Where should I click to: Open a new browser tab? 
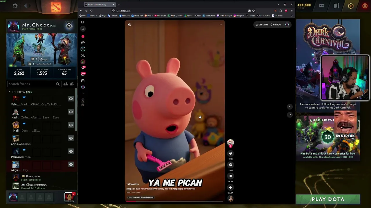(x=119, y=5)
